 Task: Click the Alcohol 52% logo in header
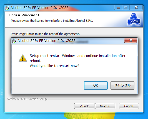point(134,20)
